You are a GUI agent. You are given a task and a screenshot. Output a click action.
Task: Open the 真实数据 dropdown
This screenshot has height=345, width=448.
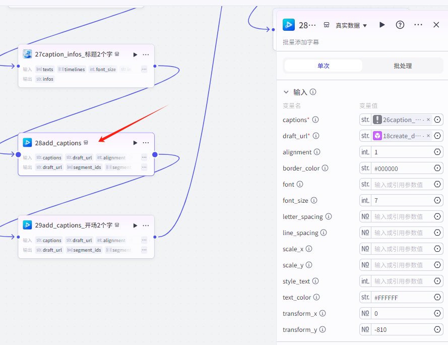coord(351,25)
